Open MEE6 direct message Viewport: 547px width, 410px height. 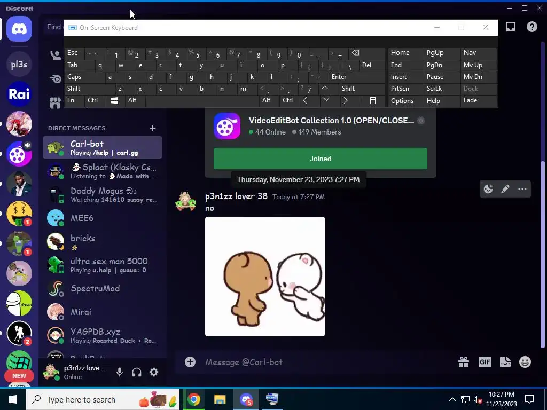pyautogui.click(x=103, y=218)
